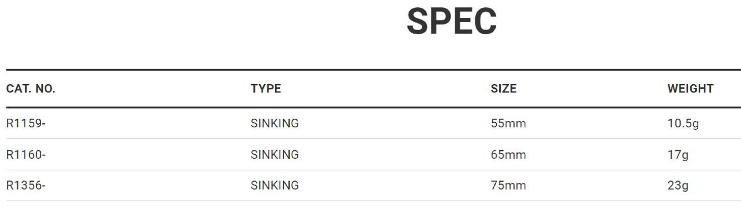741x208 pixels.
Task: Click the 55mm size cell
Action: [508, 123]
